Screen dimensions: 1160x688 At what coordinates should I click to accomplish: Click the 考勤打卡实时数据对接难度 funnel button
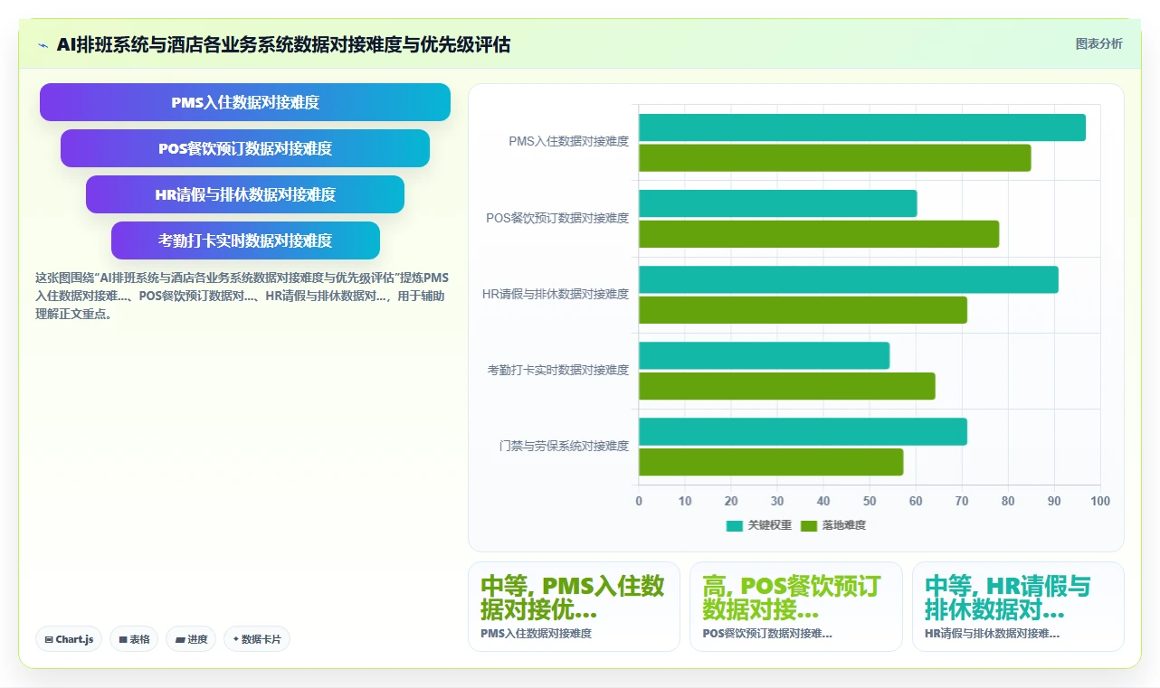245,240
